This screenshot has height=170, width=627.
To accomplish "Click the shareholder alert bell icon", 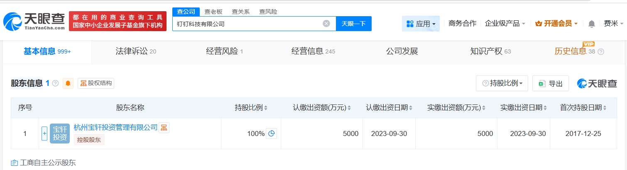I will [68, 83].
